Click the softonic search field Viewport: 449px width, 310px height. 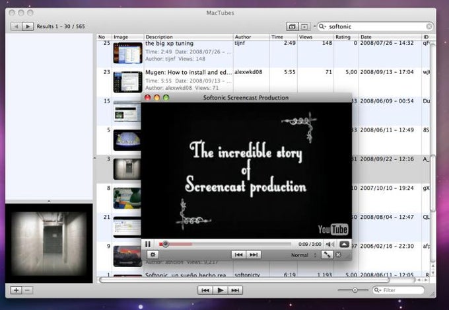(x=376, y=26)
